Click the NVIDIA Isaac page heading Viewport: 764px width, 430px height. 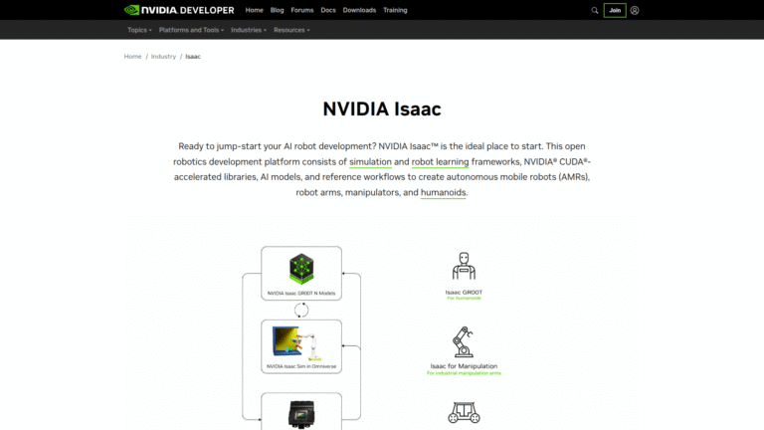(x=382, y=109)
